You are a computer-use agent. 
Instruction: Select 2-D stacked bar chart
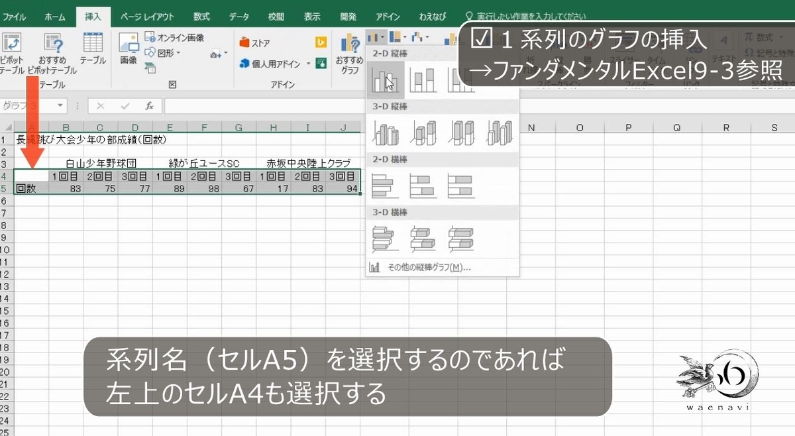pyautogui.click(x=422, y=186)
